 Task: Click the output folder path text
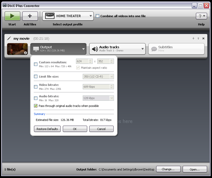point(126,169)
